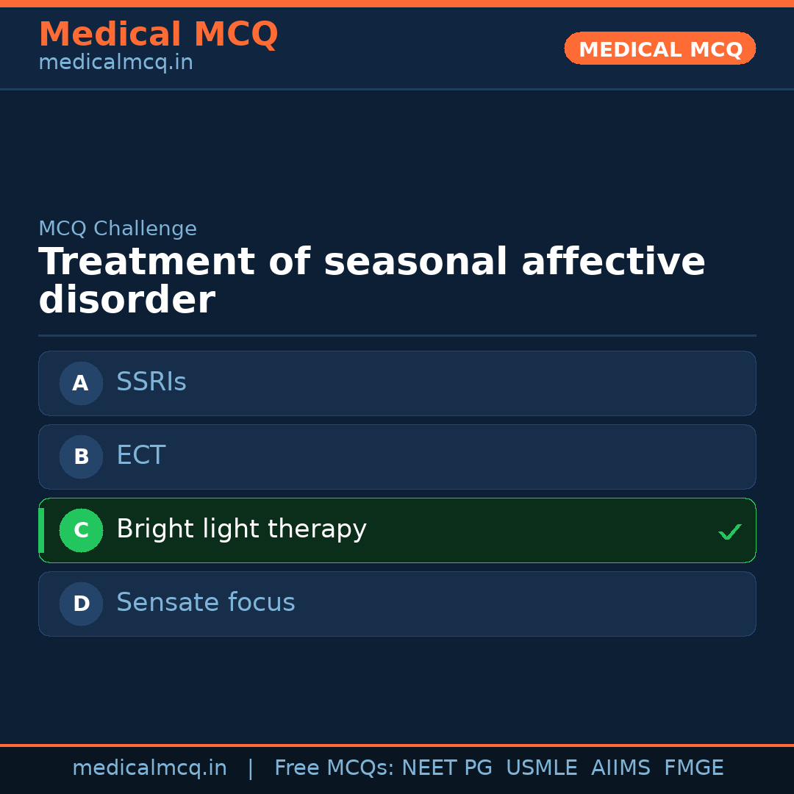Screen dimensions: 794x794
Task: Choose the ECT answer option
Action: click(397, 457)
